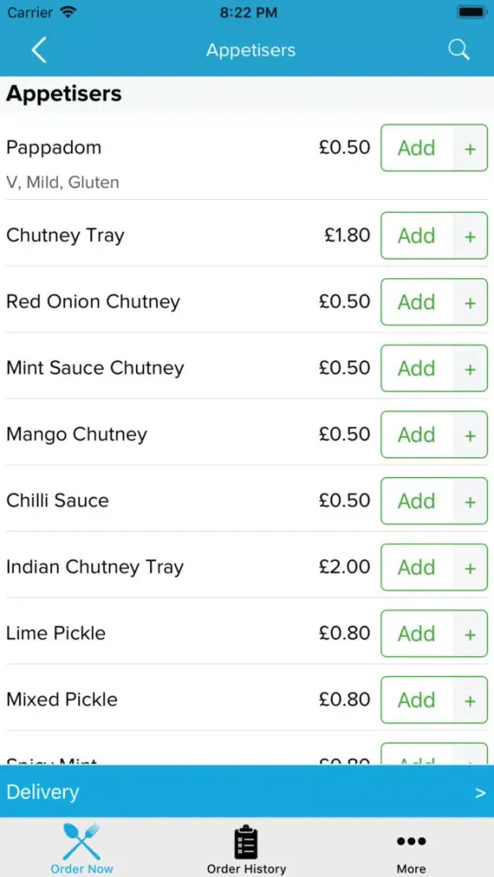Tap the plus icon for Mango Chutney

point(470,435)
